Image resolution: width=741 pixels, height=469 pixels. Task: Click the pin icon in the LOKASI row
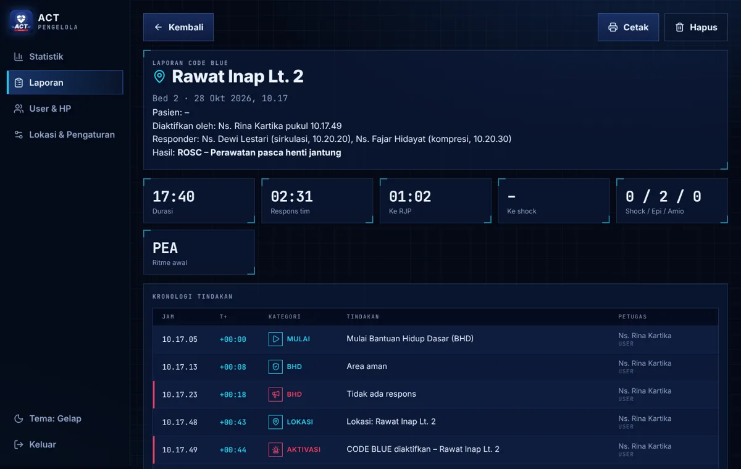coord(275,422)
